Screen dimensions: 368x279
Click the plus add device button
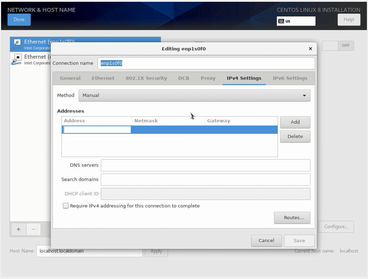tap(19, 229)
